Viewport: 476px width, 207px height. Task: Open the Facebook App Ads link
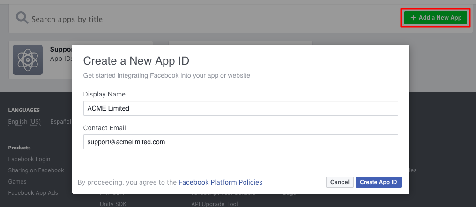33,193
